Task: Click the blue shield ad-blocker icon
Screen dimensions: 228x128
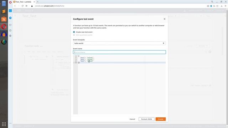Action: click(211, 6)
